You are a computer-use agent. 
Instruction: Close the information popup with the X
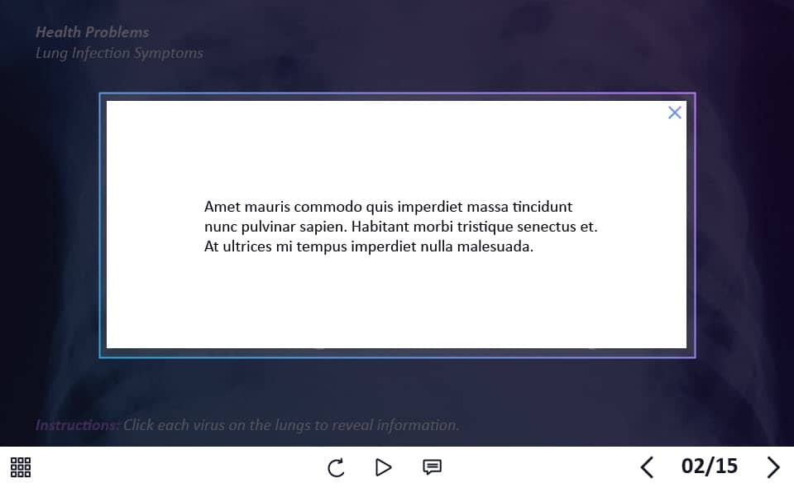point(675,112)
